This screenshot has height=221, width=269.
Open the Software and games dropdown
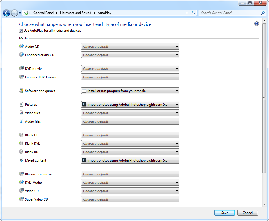[x=130, y=91]
